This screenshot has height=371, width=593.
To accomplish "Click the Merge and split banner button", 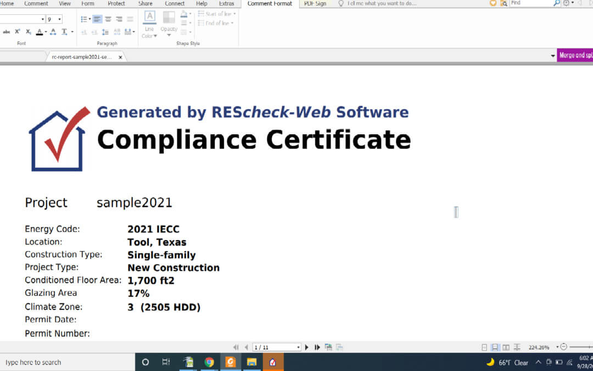I will [x=575, y=56].
